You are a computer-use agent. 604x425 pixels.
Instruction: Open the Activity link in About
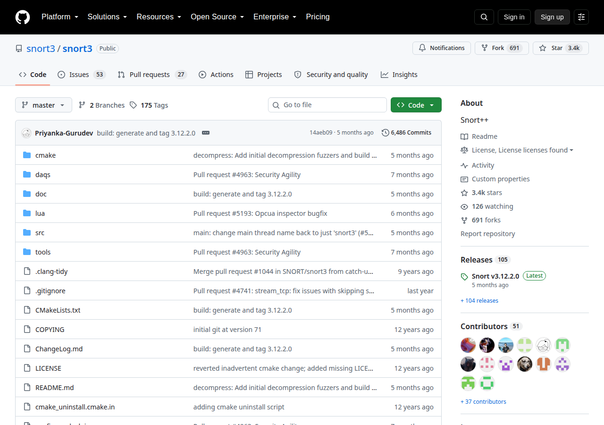(478, 165)
